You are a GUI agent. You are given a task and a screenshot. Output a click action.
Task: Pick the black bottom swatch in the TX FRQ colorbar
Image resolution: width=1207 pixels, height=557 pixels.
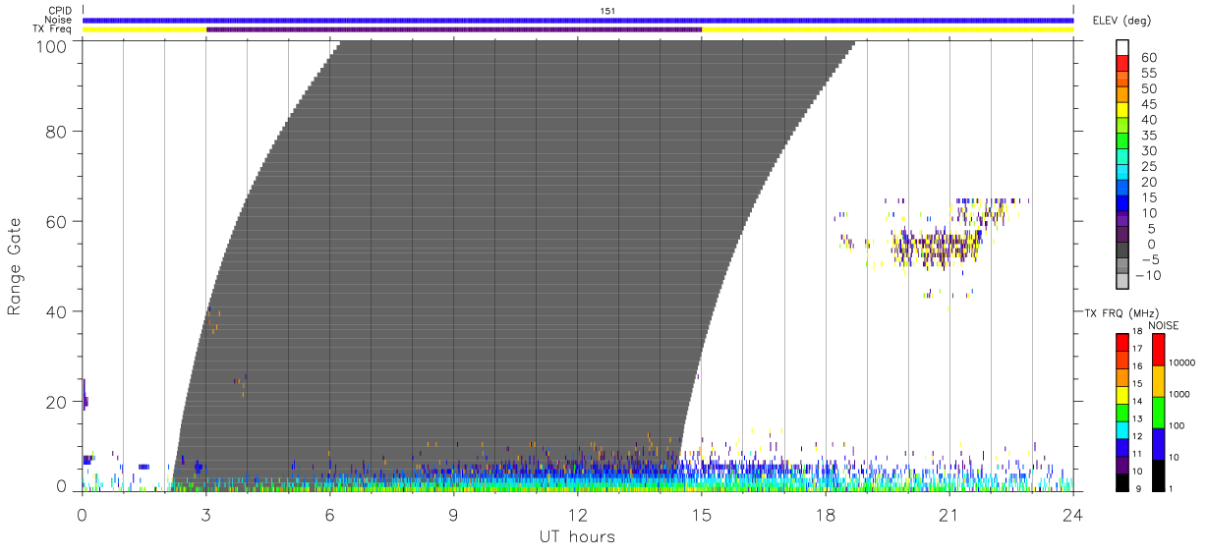(1121, 482)
